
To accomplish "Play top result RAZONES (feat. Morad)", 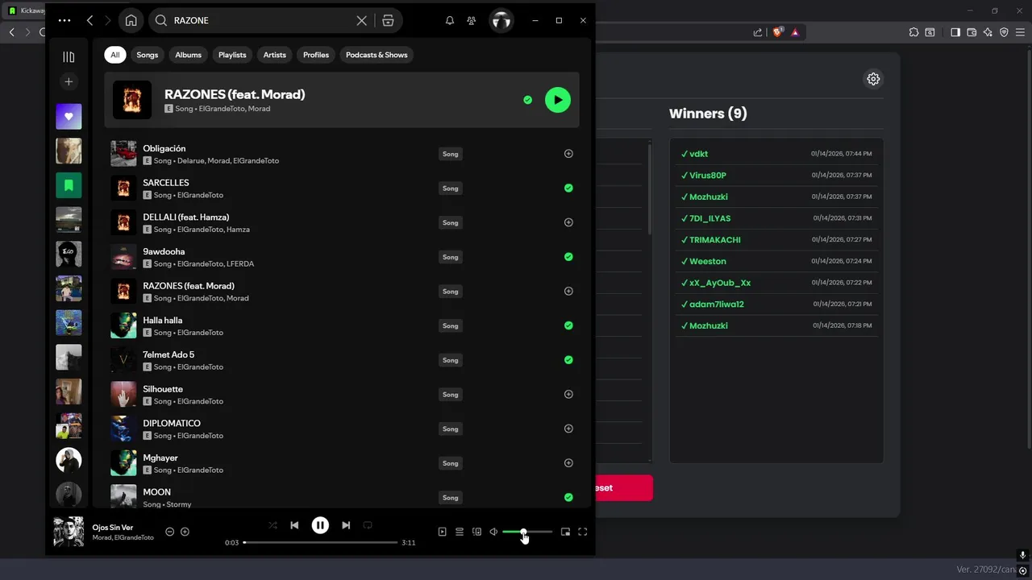I will 558,100.
